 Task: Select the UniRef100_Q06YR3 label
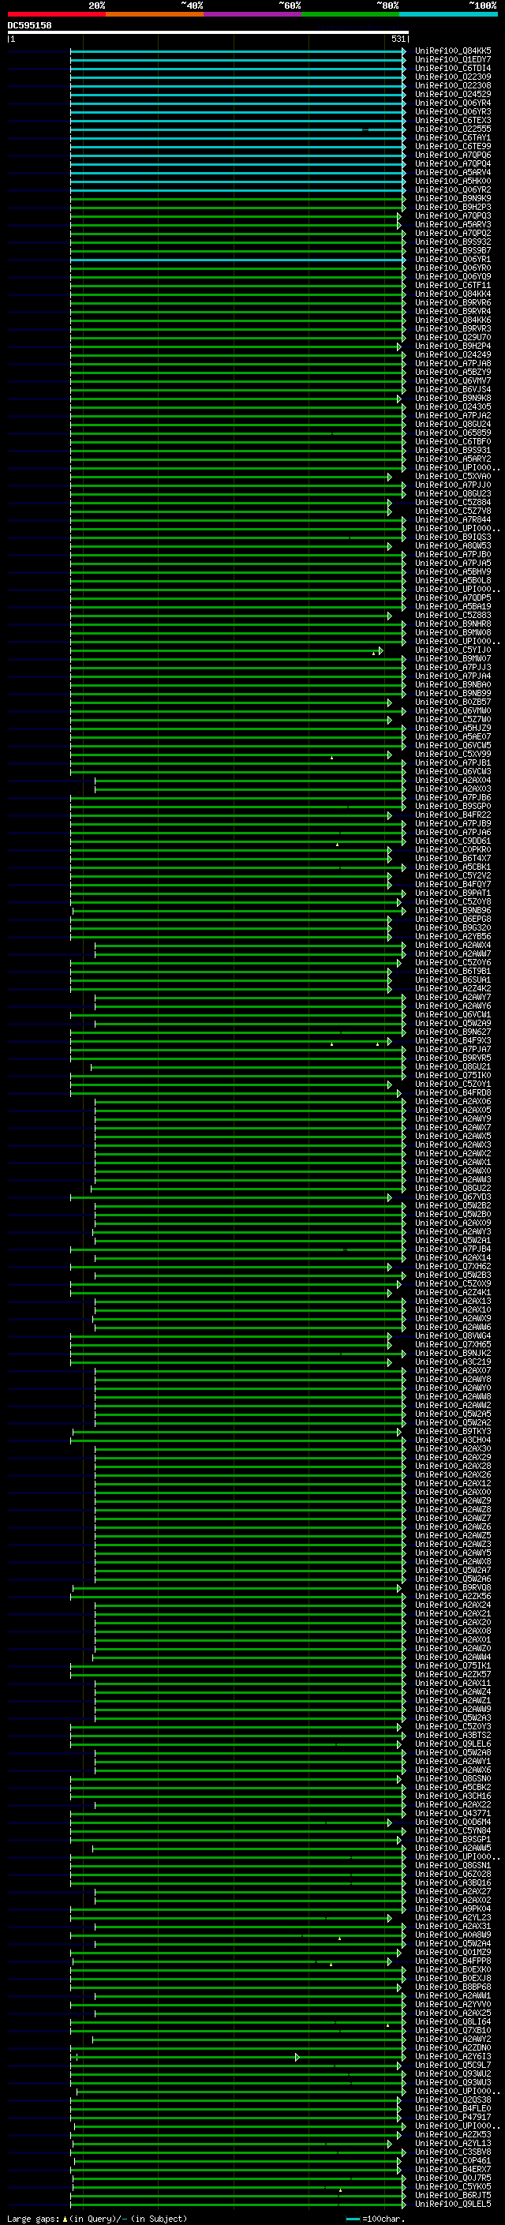pyautogui.click(x=453, y=111)
